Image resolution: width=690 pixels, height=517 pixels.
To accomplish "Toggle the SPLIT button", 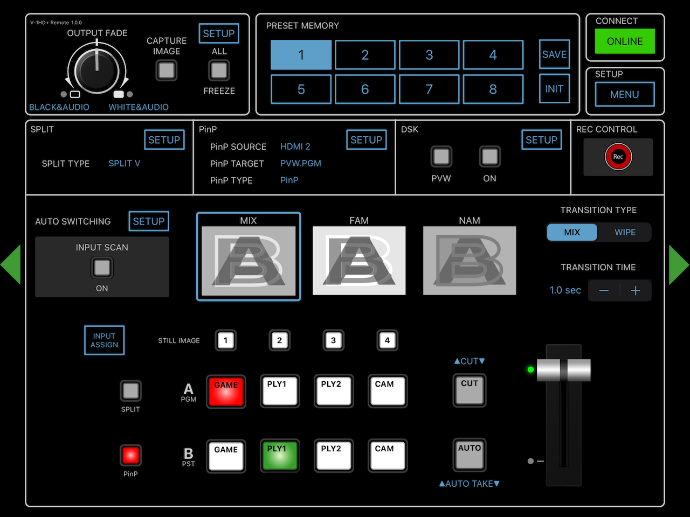I will (130, 390).
